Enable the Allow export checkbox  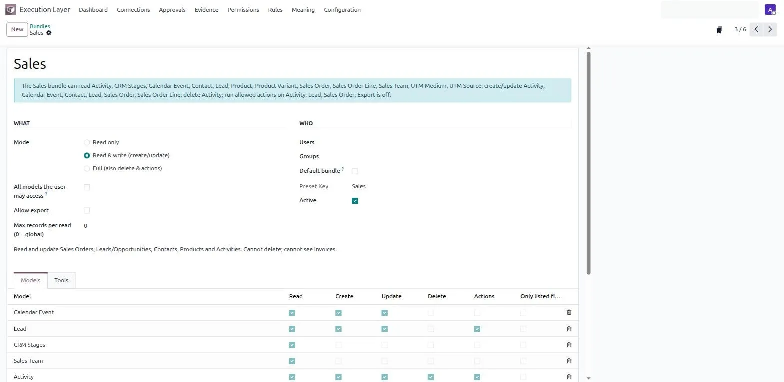pyautogui.click(x=87, y=210)
